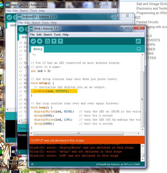167x173 pixels.
Task: Open a sketch with the Open icon
Action: 54,41
